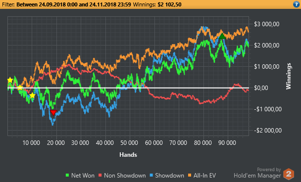This screenshot has height=182, width=301.
Task: Click the 60 000 hands axis label
Action: pos(154,143)
